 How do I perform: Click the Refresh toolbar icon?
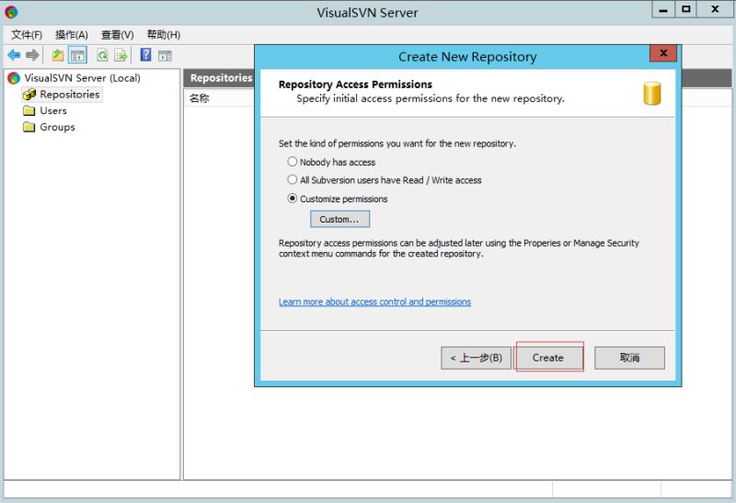102,55
